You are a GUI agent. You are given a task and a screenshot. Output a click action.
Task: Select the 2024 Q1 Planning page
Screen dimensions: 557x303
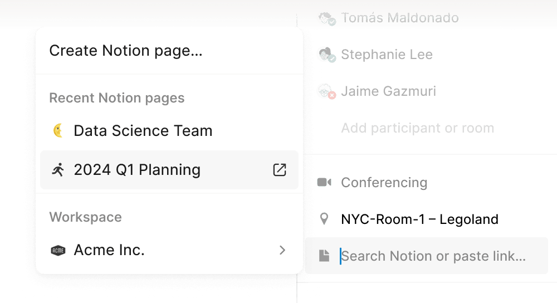tap(137, 170)
